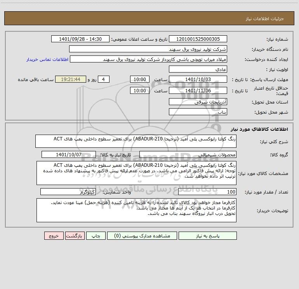The image size is (299, 289).
Task: Click the 'اطلاعات کالاهای مورد نیاز' section heading
Action: [259, 129]
